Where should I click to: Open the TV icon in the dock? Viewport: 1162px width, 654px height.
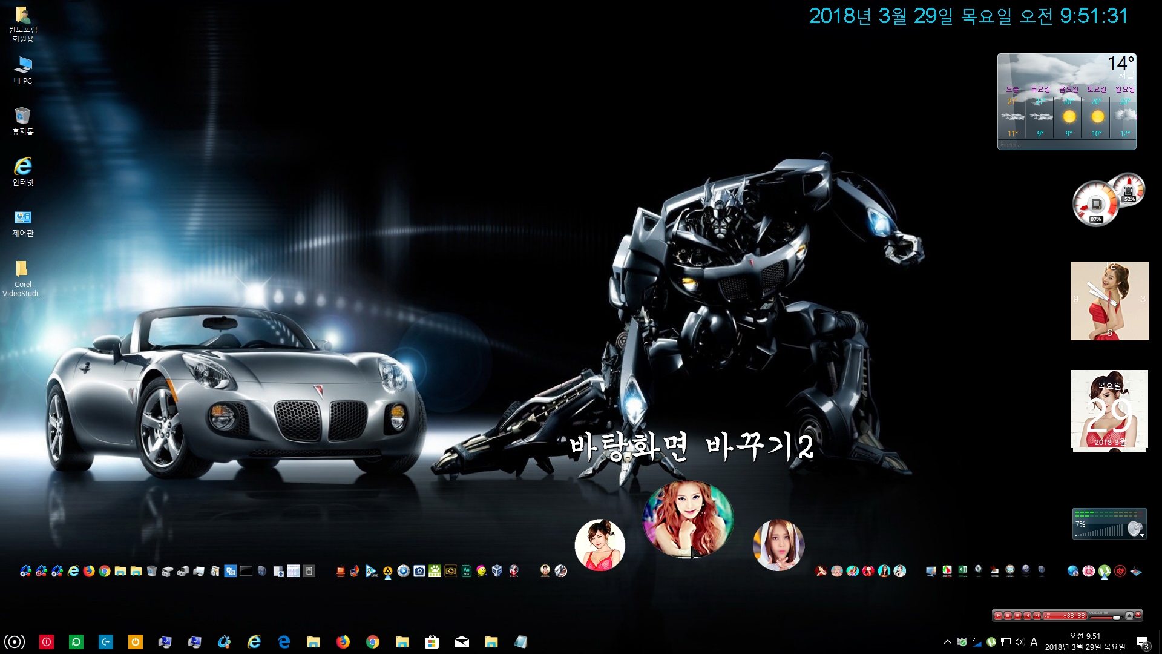click(340, 571)
